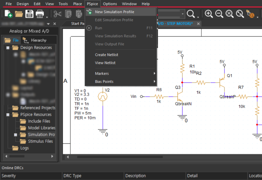The image size is (262, 180).
Task: Click the Cut scissors icon
Action: 58,14
